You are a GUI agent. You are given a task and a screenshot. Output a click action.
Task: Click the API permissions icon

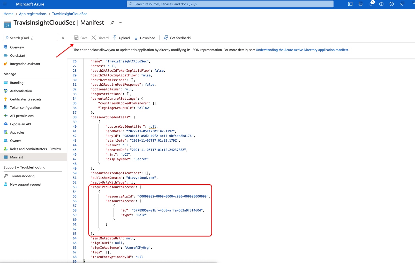[5, 116]
